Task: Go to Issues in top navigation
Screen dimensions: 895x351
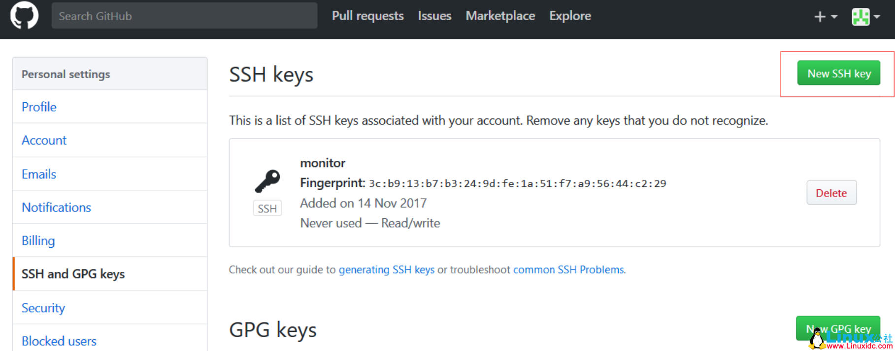Action: (x=434, y=16)
